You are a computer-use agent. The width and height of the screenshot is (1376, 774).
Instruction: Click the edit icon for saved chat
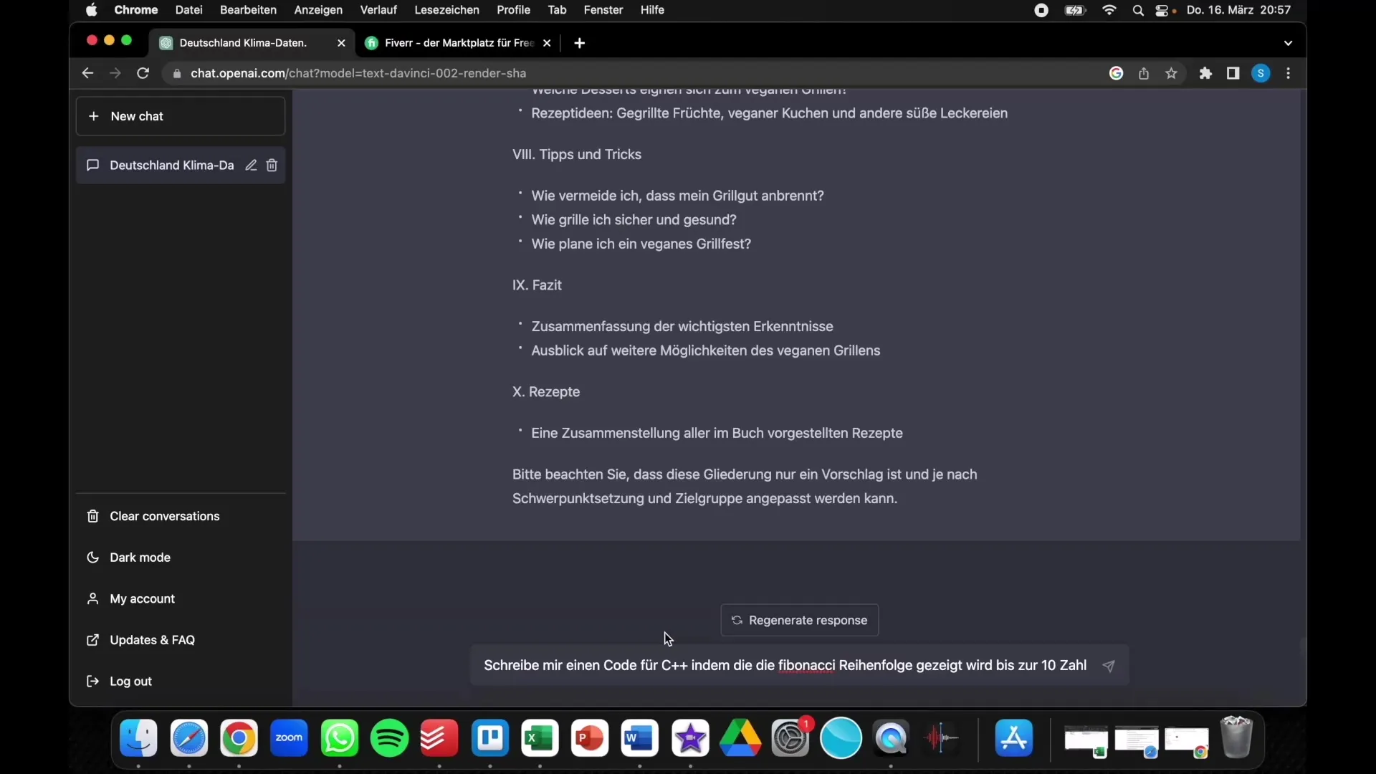click(249, 164)
